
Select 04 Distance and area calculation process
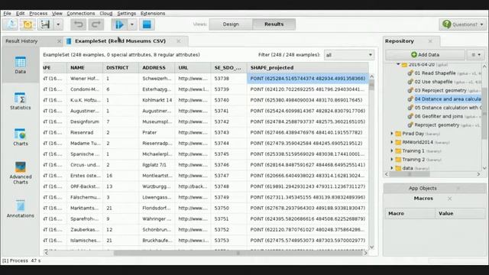pos(448,99)
